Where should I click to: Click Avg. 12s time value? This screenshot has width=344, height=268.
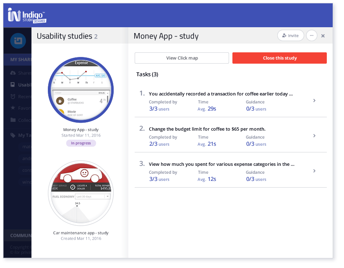pos(207,179)
